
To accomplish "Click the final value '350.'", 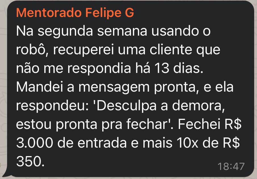I will [30, 162].
